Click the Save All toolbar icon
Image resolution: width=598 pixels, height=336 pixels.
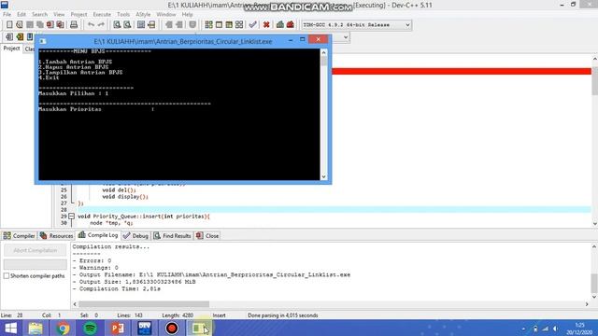(40, 25)
